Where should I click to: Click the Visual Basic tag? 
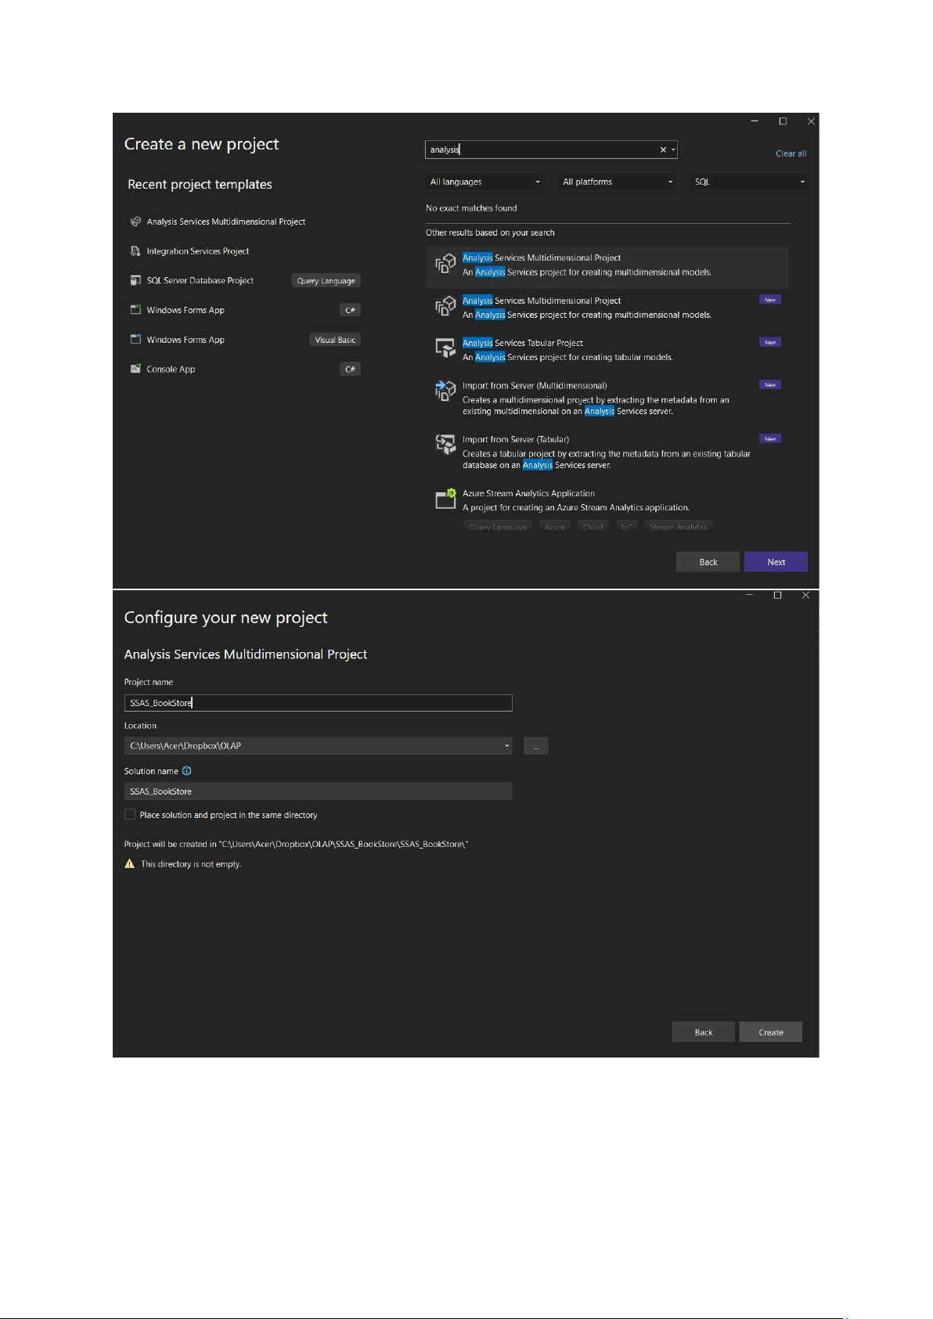point(335,340)
